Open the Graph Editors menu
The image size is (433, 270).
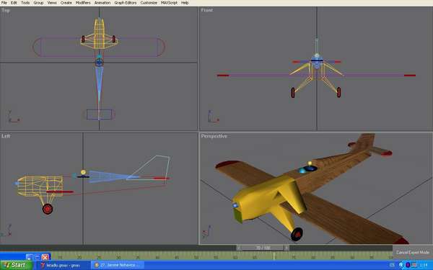pos(126,3)
